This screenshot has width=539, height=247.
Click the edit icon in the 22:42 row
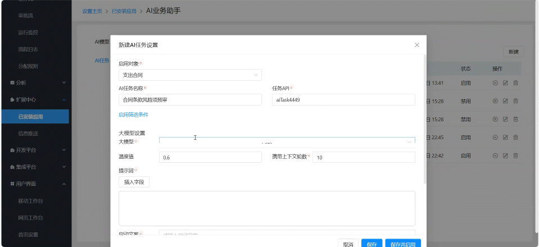(505, 155)
